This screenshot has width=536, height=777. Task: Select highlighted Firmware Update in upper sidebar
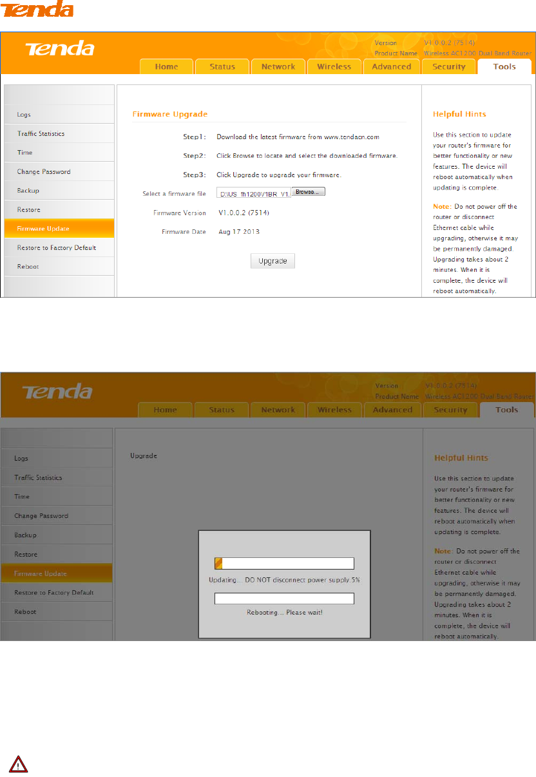59,229
